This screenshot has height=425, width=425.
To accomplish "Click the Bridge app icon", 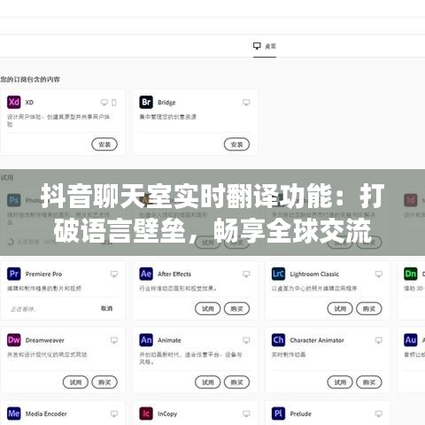I will tap(146, 102).
